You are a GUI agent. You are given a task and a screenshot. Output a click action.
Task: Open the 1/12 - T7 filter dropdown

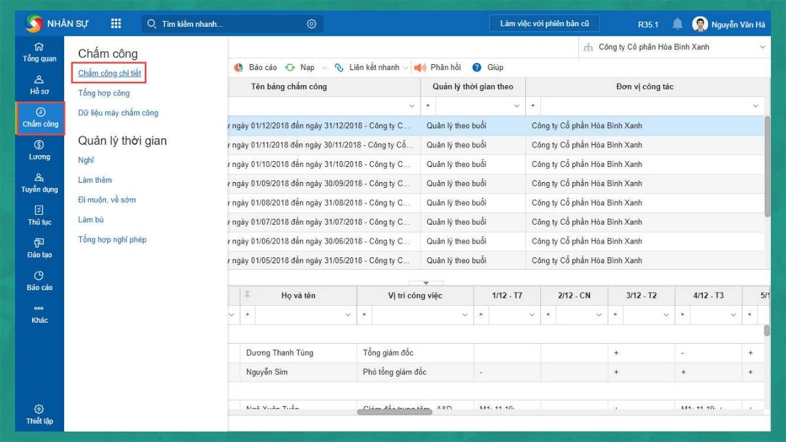533,315
